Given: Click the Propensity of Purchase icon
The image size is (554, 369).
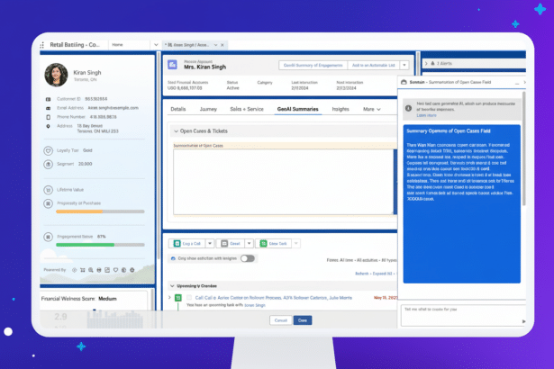Looking at the screenshot, I should pos(48,203).
